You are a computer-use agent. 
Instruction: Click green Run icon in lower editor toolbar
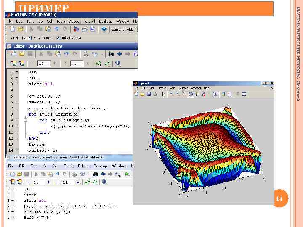tap(127, 174)
